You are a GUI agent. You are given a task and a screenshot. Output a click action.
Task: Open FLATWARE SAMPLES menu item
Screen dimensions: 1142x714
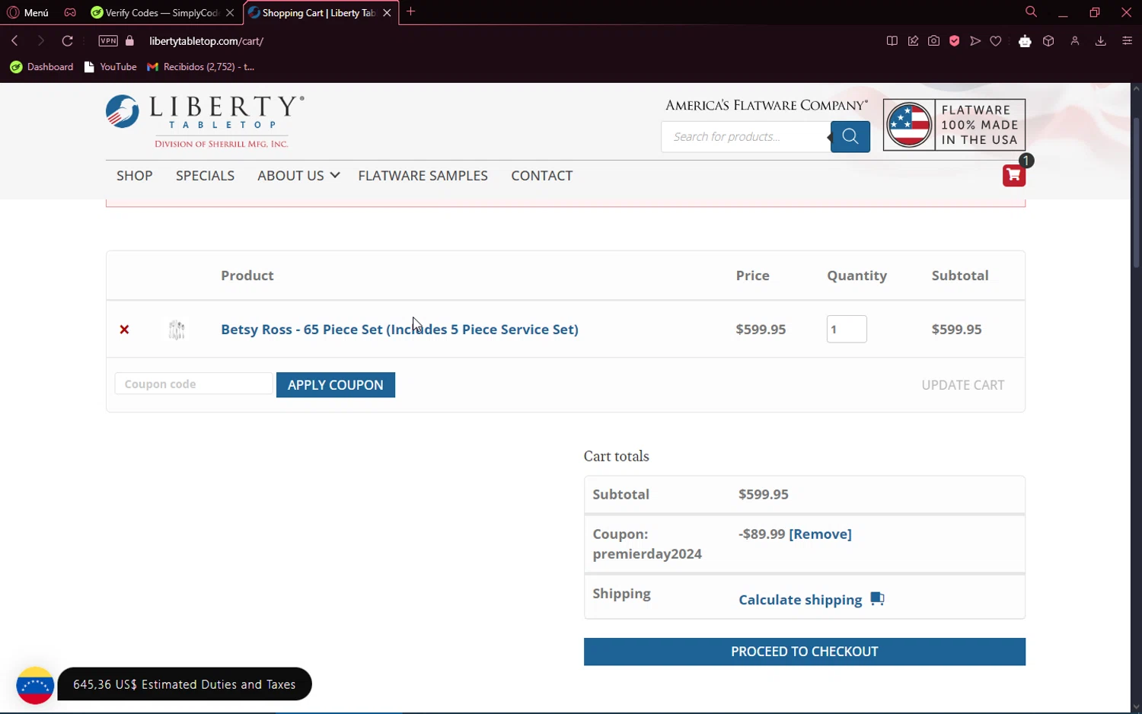(x=423, y=176)
